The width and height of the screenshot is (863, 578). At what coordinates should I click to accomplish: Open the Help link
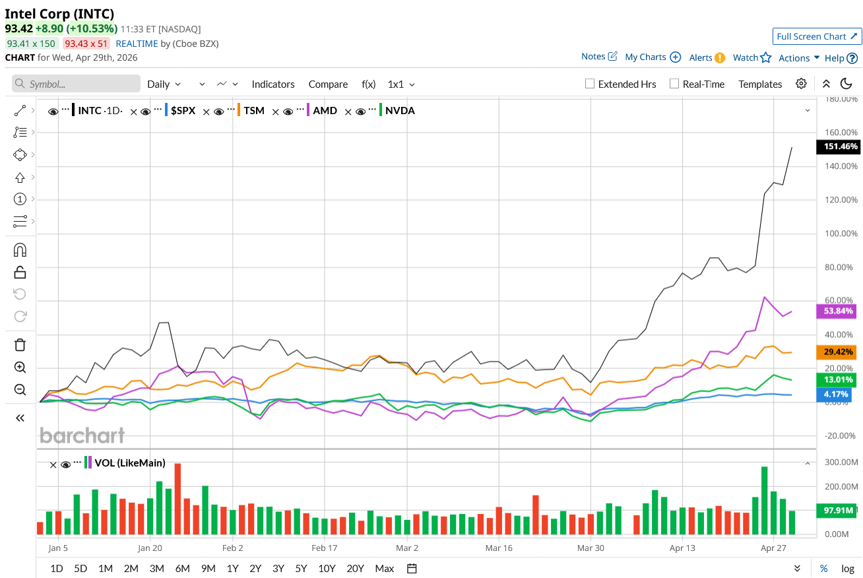click(x=841, y=58)
